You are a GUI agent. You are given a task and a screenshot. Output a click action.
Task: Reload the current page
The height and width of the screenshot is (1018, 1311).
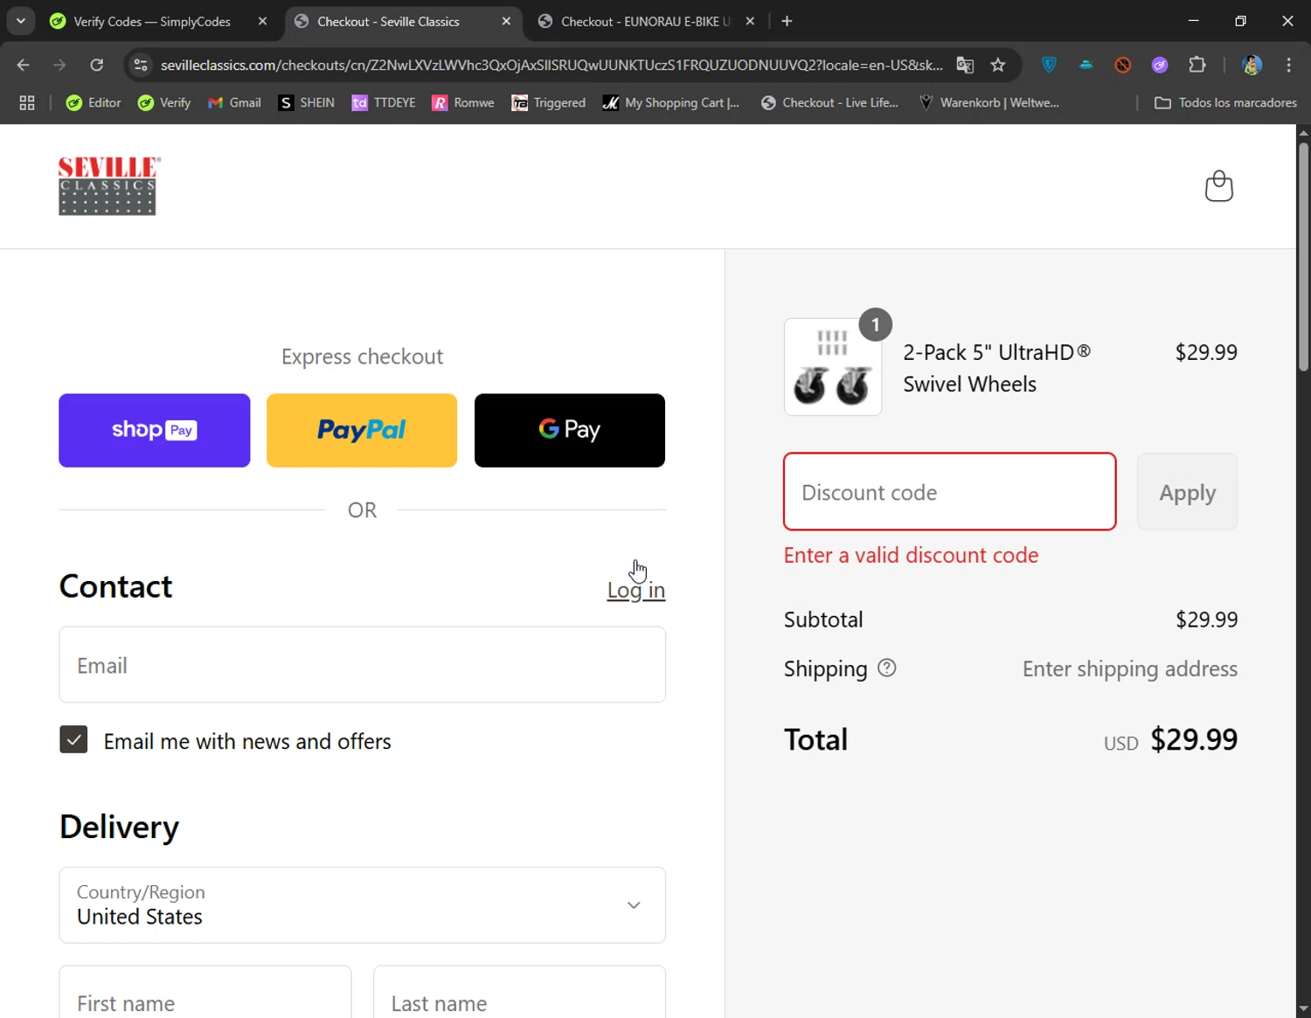pos(96,65)
